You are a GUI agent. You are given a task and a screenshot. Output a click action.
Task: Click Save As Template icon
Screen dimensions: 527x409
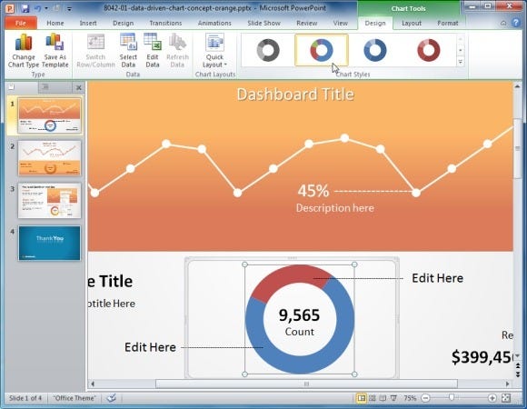click(x=55, y=43)
